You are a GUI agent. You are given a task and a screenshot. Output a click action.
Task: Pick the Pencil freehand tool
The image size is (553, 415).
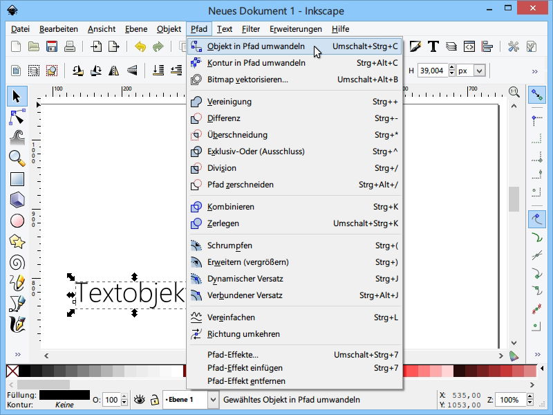[17, 283]
